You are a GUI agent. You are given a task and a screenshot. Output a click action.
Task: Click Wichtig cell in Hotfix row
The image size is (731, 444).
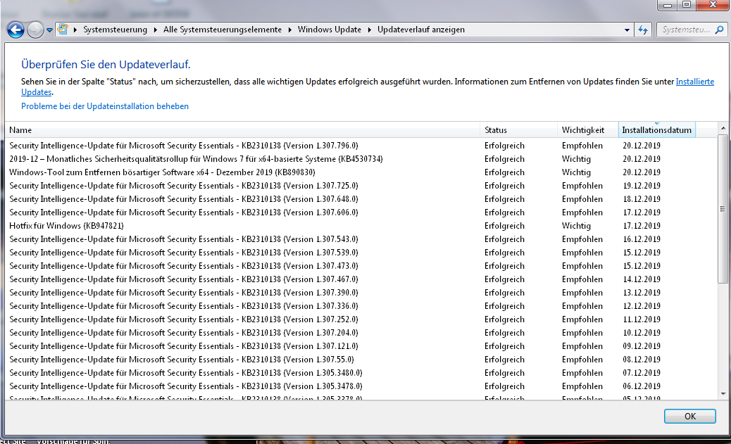tap(576, 225)
